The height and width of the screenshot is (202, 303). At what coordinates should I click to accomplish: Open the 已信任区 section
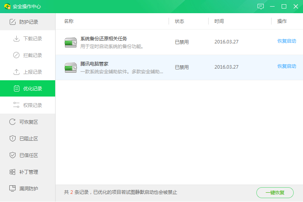(28, 155)
